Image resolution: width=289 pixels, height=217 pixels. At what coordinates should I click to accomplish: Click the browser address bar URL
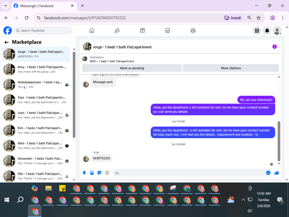tap(85, 18)
